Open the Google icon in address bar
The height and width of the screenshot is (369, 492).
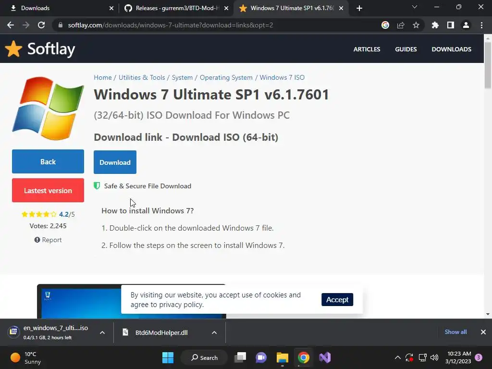point(385,25)
